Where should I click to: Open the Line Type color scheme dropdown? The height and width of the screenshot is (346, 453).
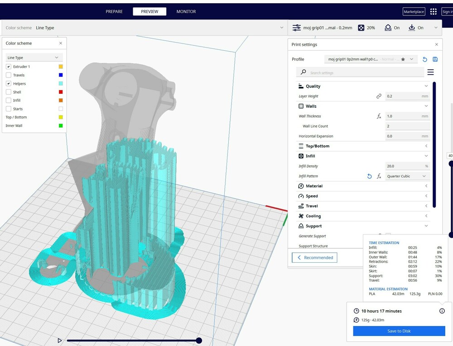click(34, 58)
